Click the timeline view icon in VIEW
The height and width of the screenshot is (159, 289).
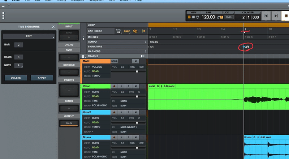pos(189,17)
